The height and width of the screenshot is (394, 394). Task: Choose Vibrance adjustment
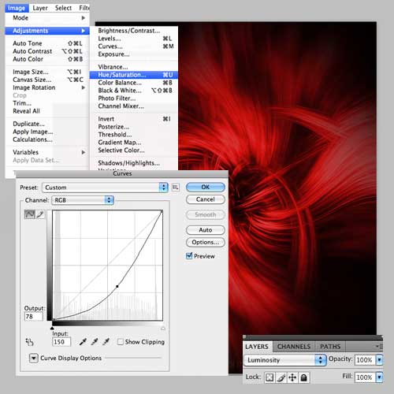click(134, 67)
